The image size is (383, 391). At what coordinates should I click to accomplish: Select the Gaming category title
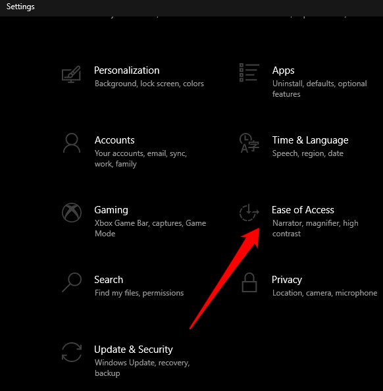pyautogui.click(x=111, y=210)
